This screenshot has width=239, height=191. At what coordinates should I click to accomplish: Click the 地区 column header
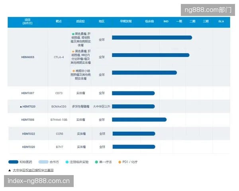tap(102, 21)
